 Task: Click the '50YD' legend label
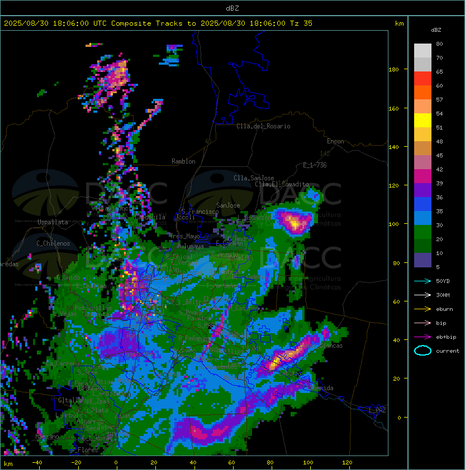point(443,281)
